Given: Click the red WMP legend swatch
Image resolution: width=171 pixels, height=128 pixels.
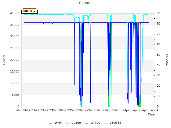Looking at the screenshot, I should (51, 123).
